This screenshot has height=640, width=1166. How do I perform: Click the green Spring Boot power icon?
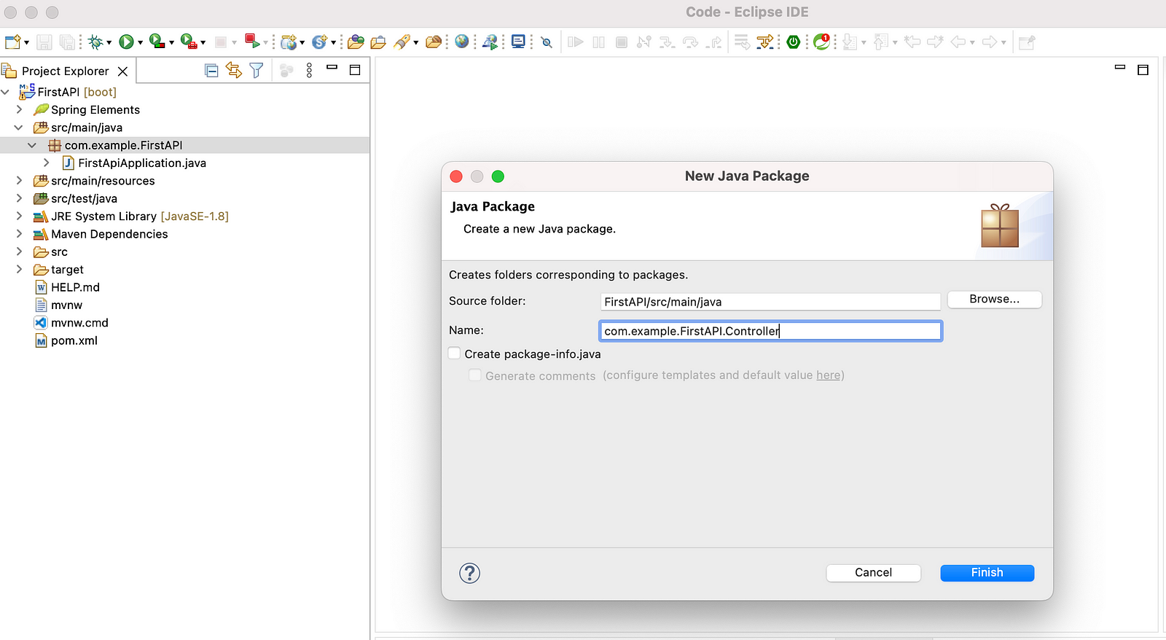[x=794, y=42]
